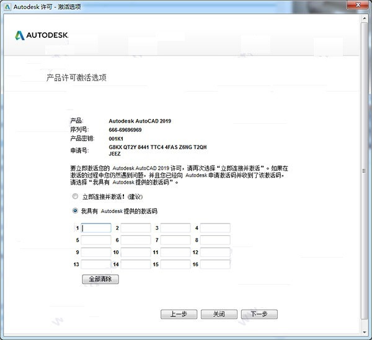
Task: Close the window via title bar X
Action: (x=358, y=4)
